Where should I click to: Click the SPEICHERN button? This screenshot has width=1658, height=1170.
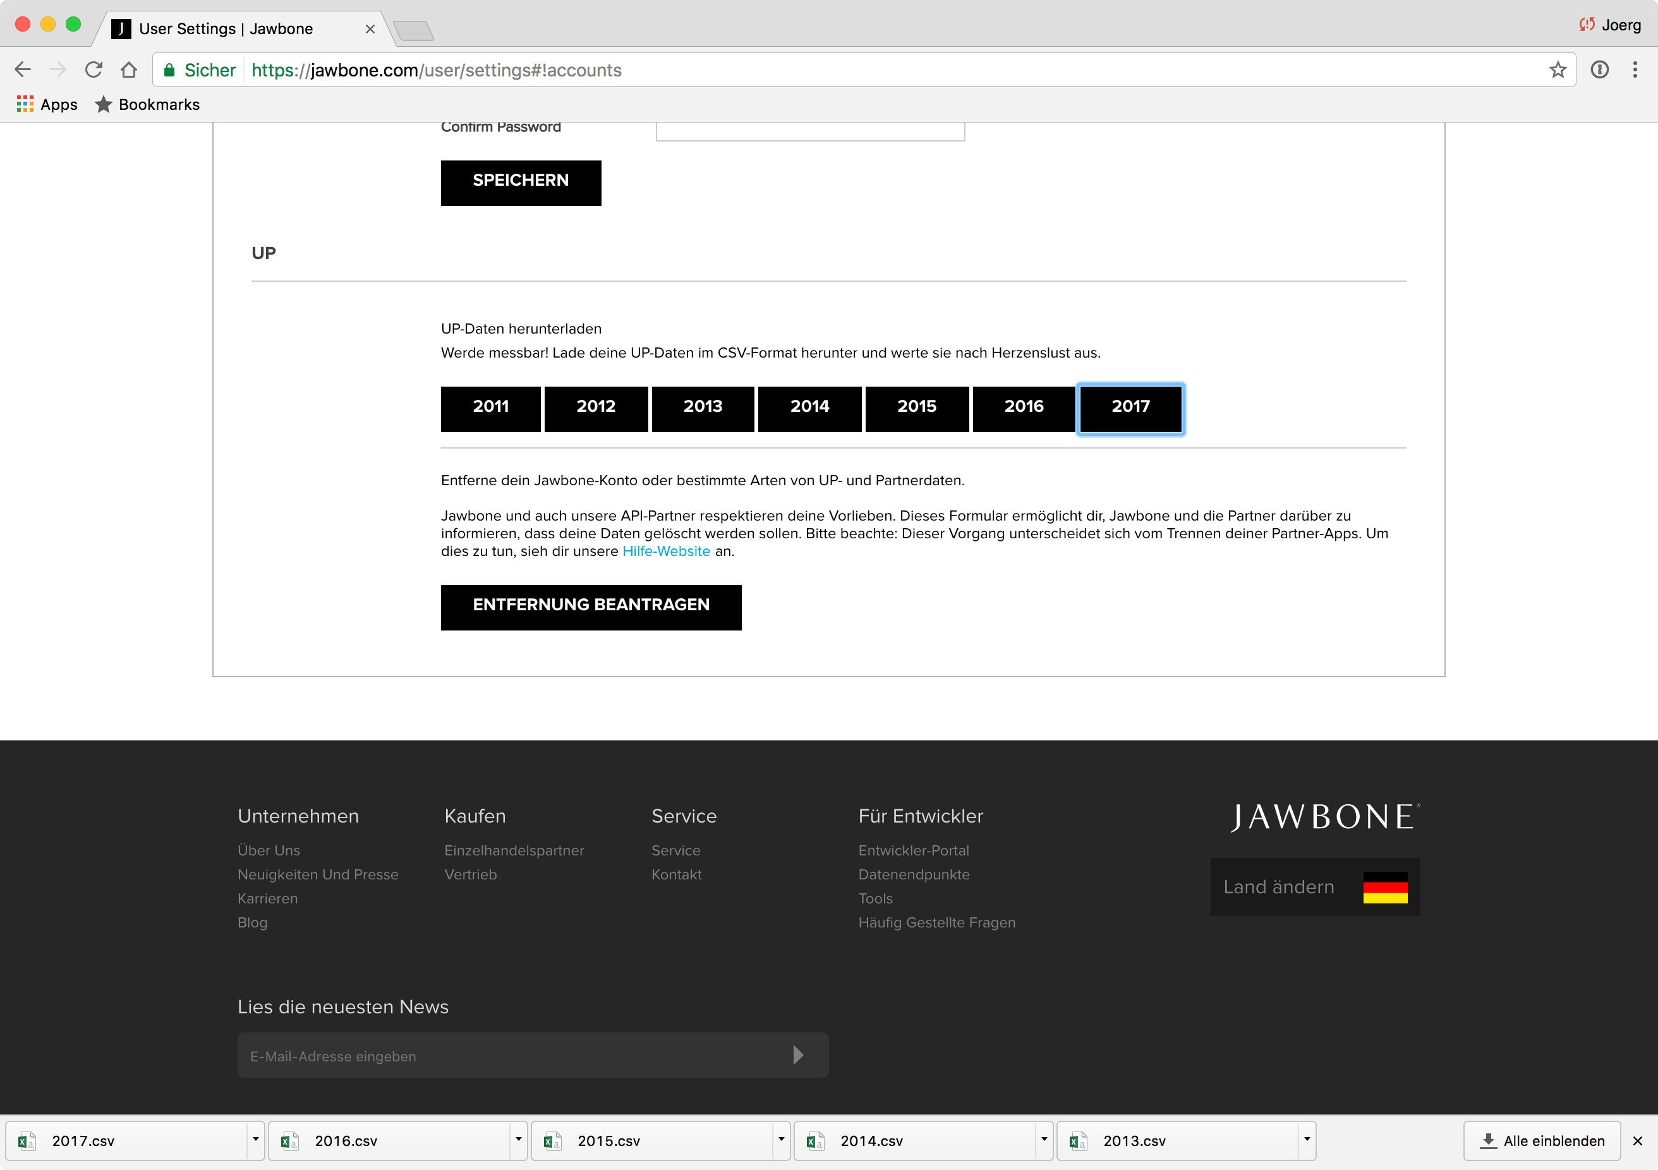click(x=521, y=183)
